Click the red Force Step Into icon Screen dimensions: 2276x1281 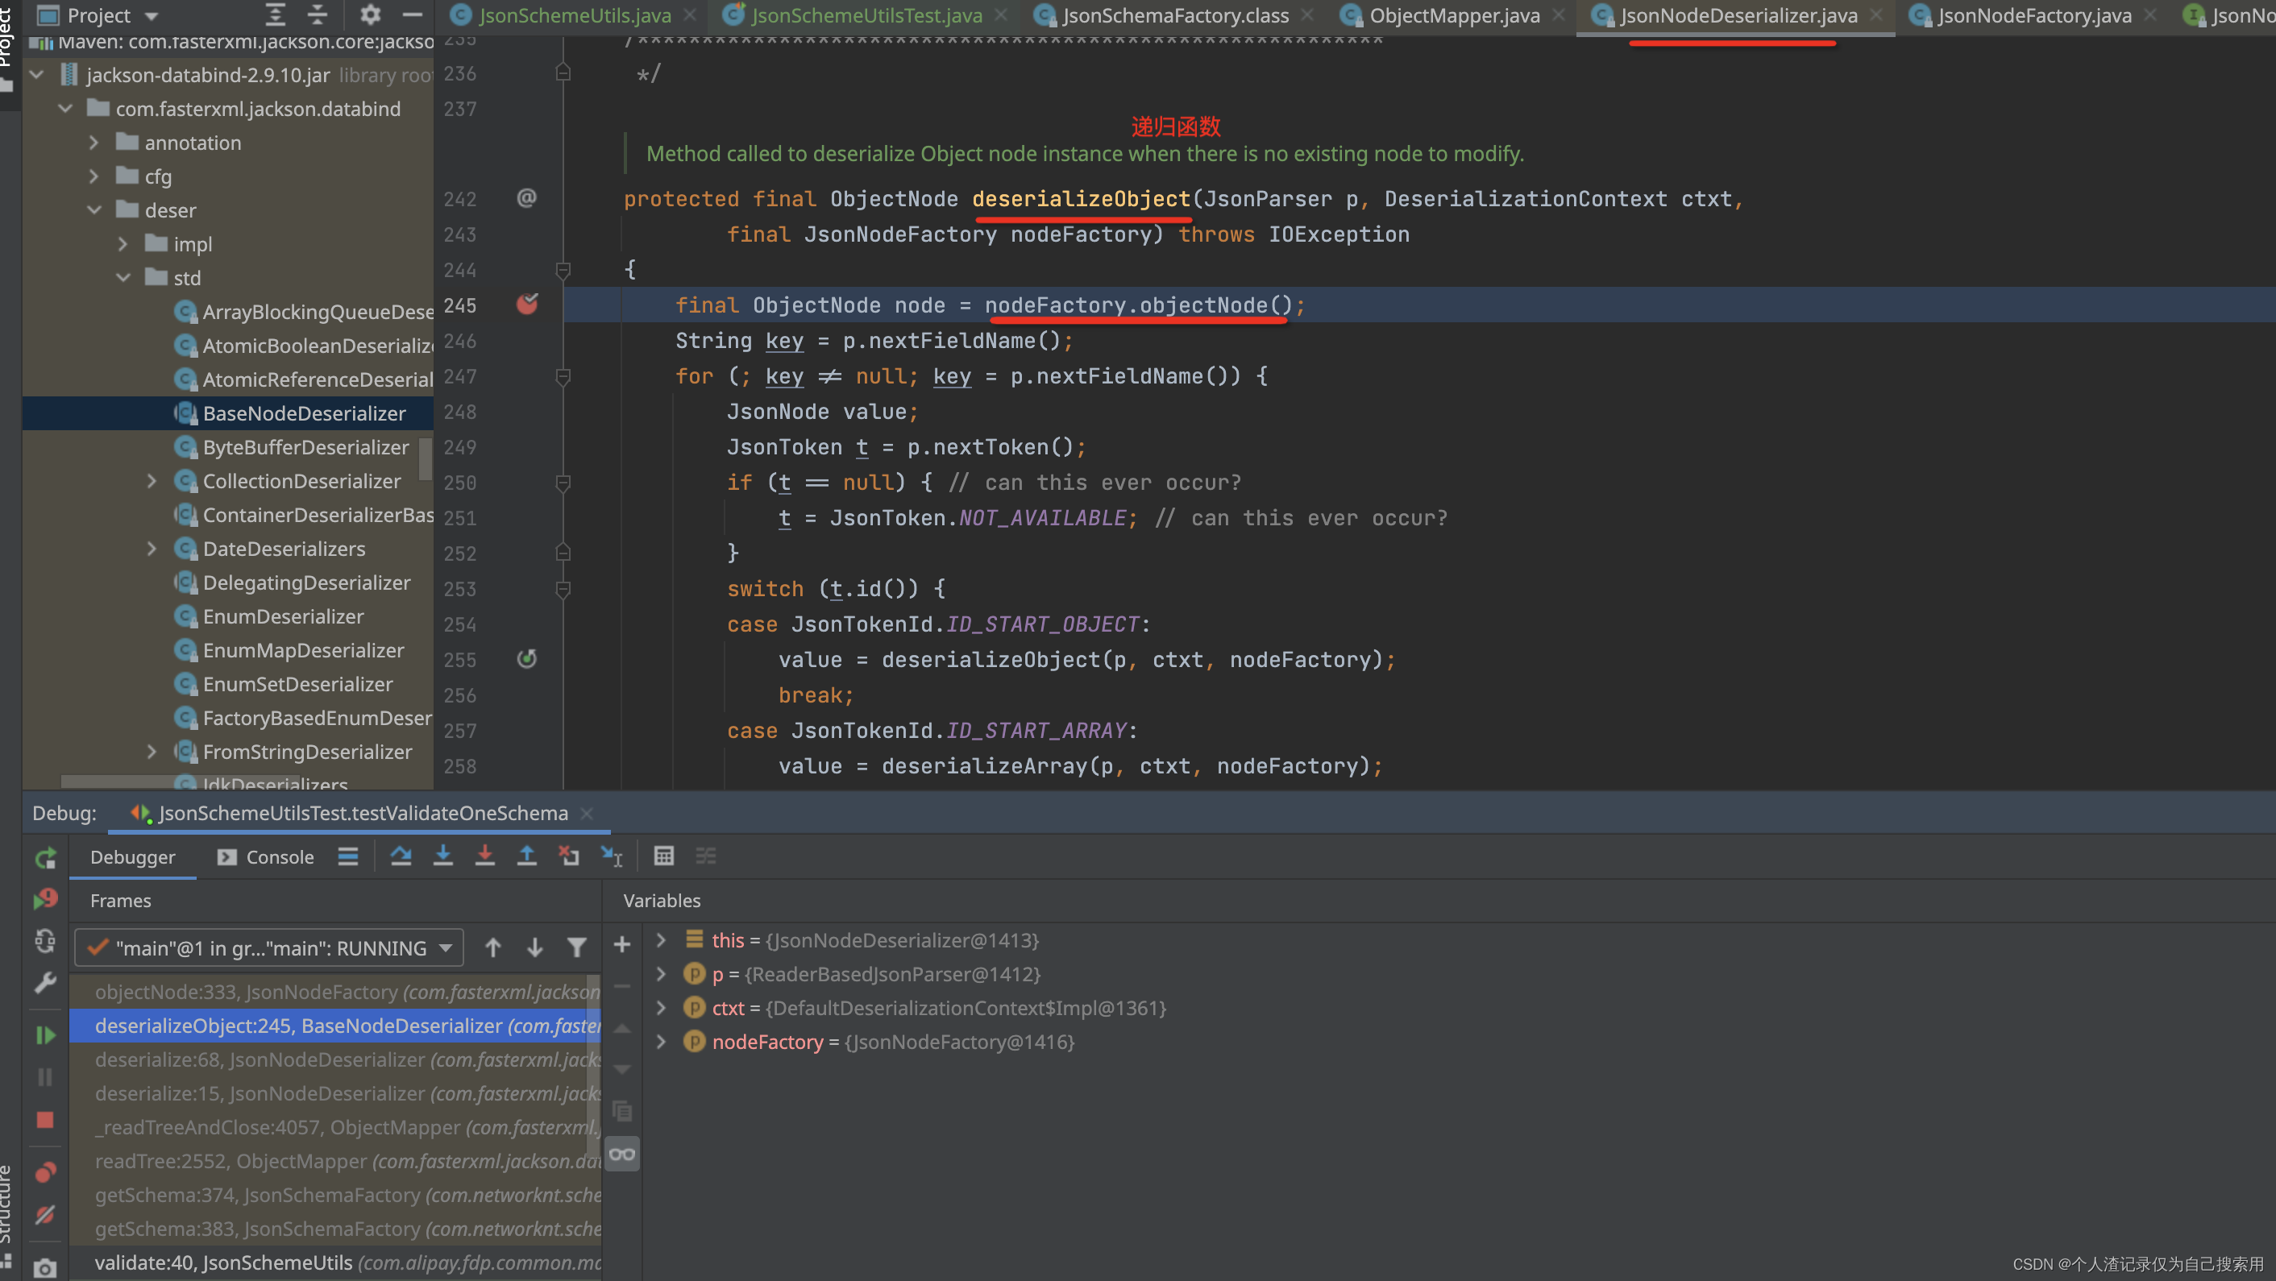[485, 856]
